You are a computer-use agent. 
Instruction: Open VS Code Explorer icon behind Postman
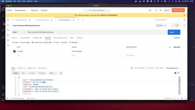3,9
